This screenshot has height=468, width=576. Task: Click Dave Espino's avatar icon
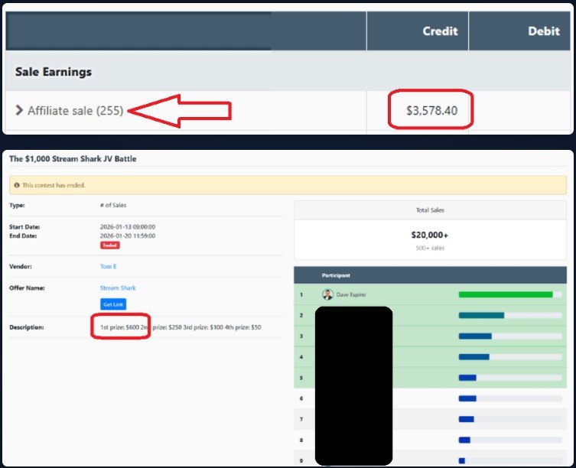coord(327,294)
